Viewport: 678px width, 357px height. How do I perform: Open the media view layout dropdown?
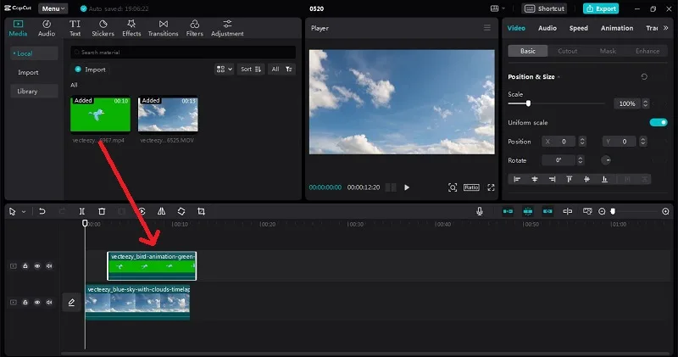pyautogui.click(x=225, y=70)
